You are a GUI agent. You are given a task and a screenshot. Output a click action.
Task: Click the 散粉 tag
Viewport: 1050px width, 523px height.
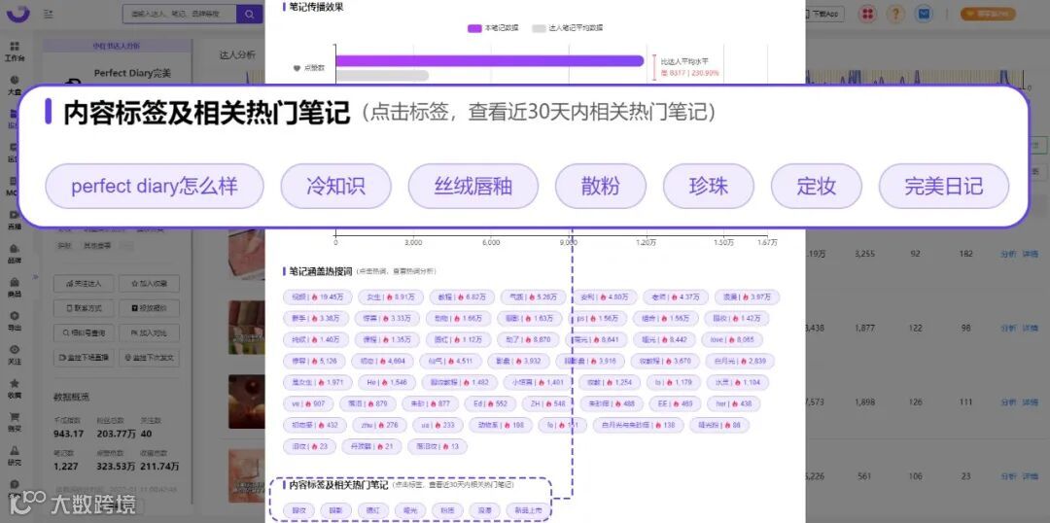(601, 186)
